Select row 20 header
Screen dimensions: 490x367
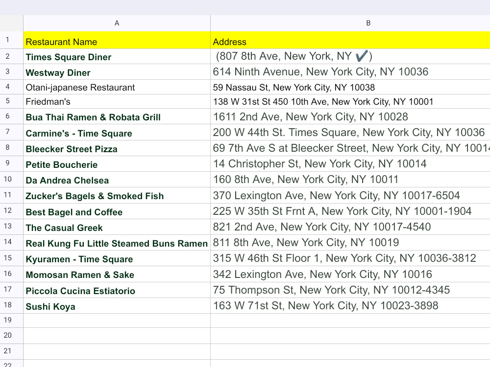point(12,336)
